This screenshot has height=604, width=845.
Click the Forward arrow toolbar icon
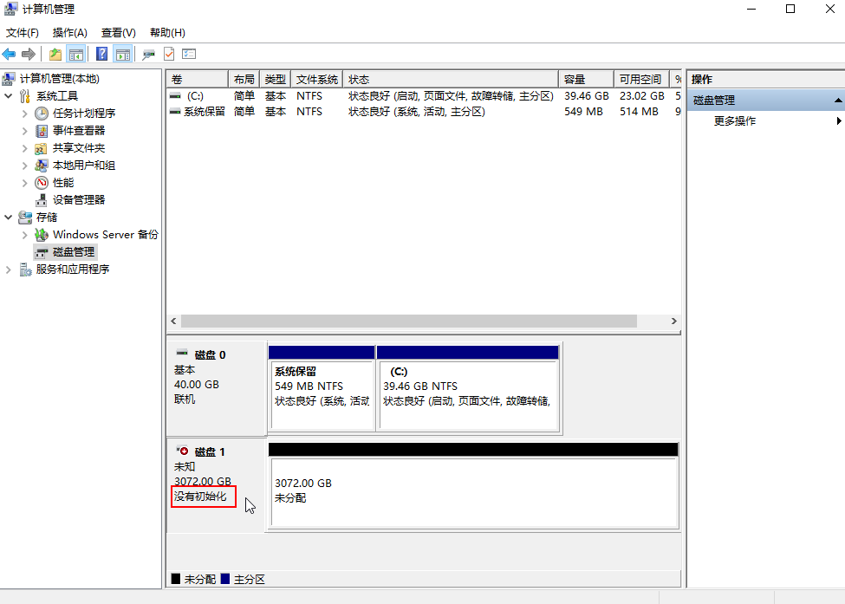click(x=29, y=54)
